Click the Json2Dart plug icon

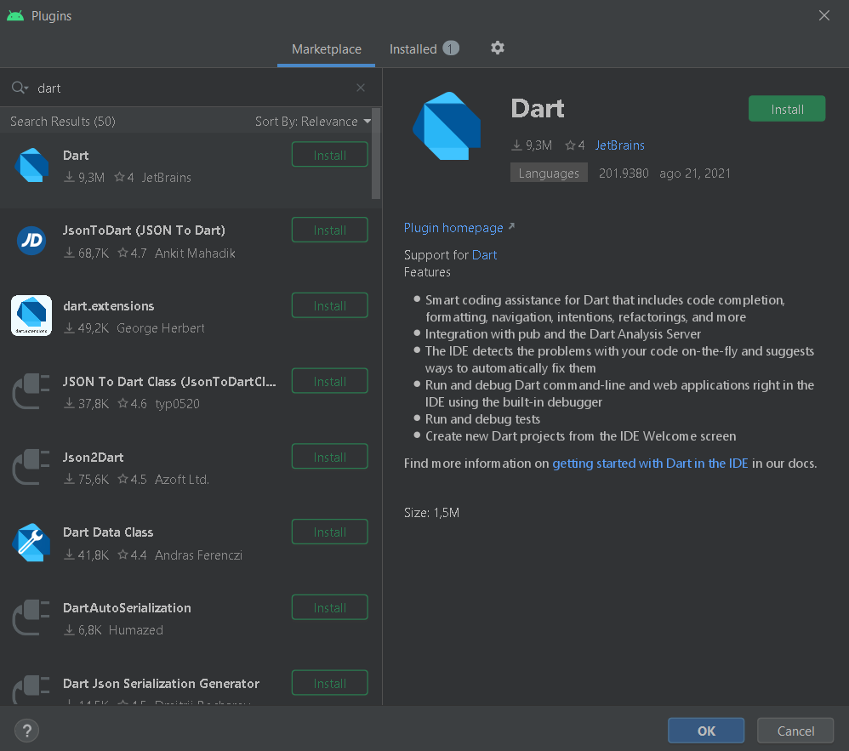31,467
